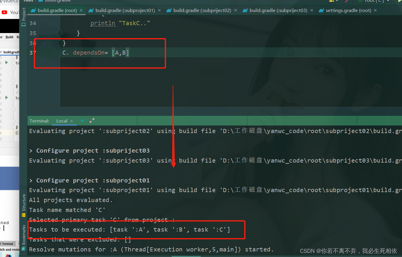Screen dimensions: 402x257
Task: Click 'Tasks that were excluded' terminal line
Action: (x=80, y=240)
